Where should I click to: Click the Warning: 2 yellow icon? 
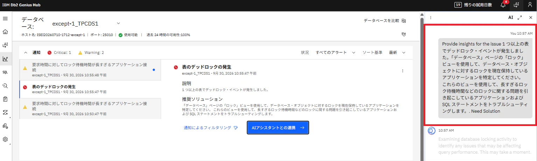point(80,52)
